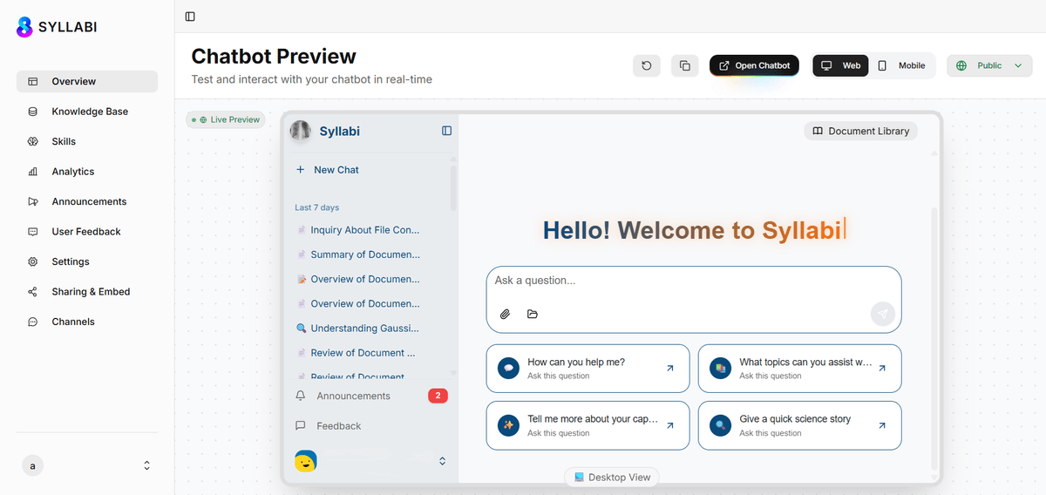Expand the chat user profile menu

(442, 461)
